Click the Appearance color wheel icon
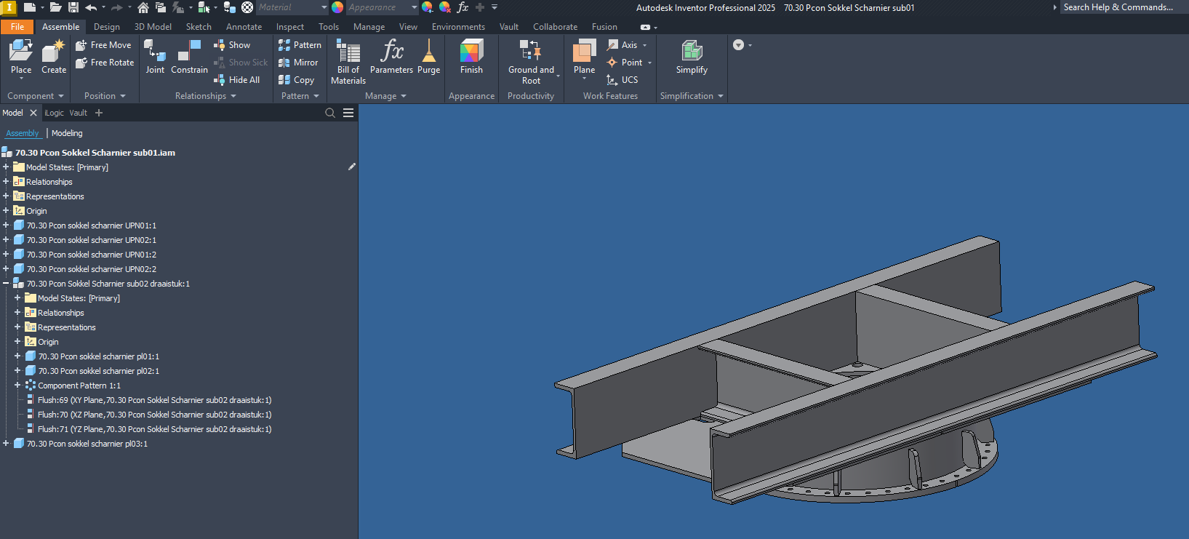This screenshot has width=1189, height=539. pos(337,7)
